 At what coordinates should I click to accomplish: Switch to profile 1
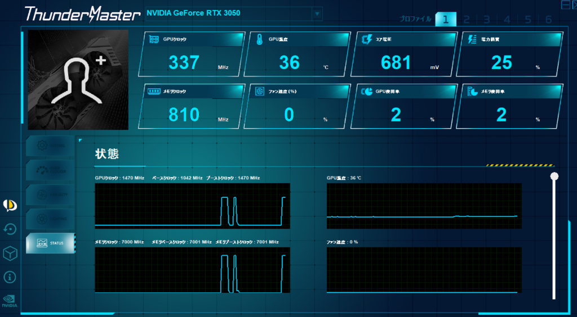[x=446, y=19]
